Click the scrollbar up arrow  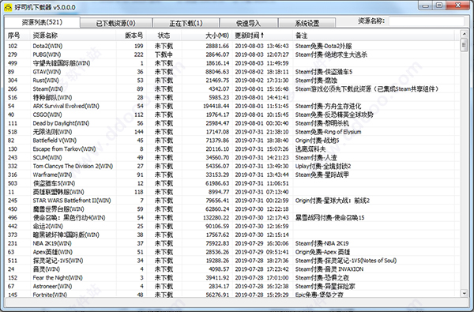[464, 33]
